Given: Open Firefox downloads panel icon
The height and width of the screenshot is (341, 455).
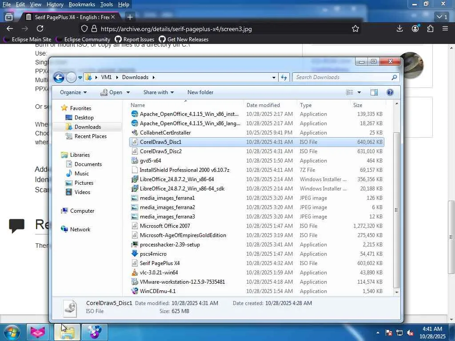Looking at the screenshot, I should pyautogui.click(x=399, y=28).
